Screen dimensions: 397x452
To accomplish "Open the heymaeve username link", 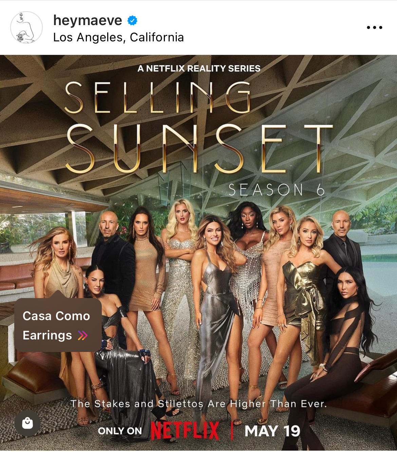I will coord(88,20).
